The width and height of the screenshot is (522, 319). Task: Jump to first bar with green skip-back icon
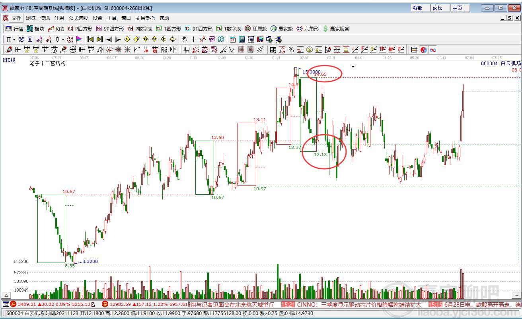click(x=90, y=39)
